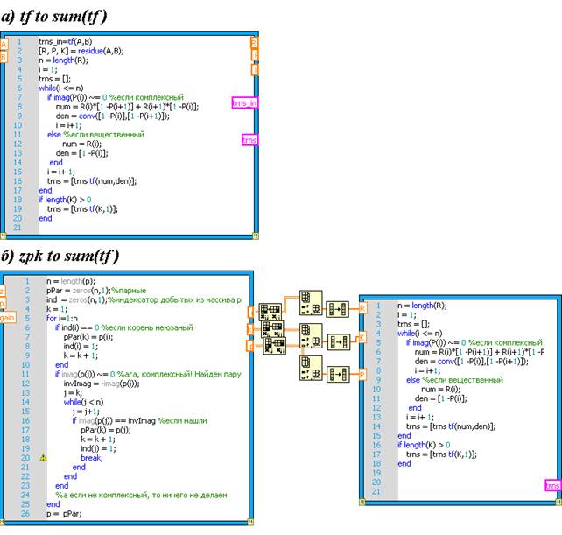The width and height of the screenshot is (562, 535).
Task: Click the line 'pPar = zeros(n,1);'
Action: point(79,291)
